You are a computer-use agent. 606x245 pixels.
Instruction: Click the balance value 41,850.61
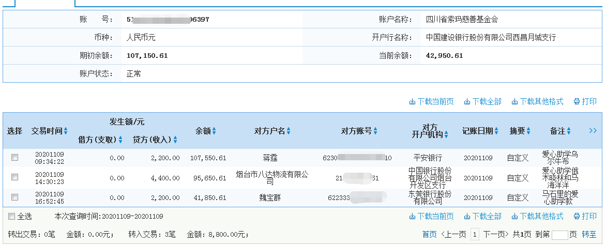(210, 198)
